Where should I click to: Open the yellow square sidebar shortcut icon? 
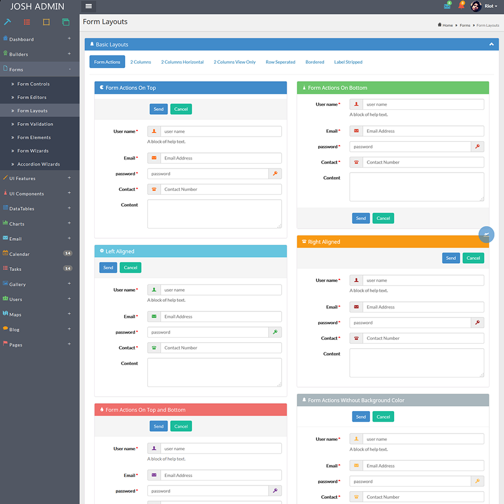[x=46, y=22]
